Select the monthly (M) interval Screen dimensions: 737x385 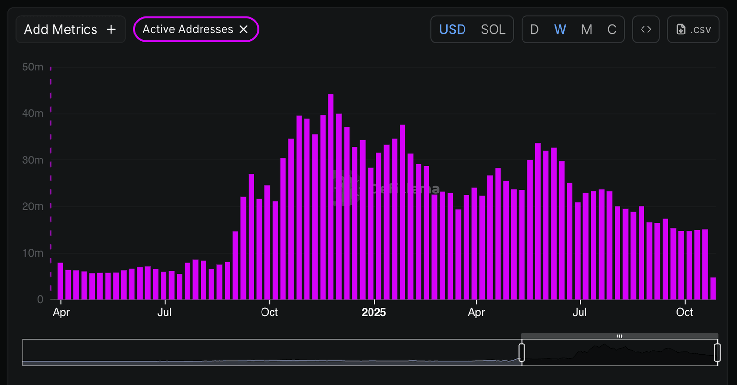click(586, 30)
